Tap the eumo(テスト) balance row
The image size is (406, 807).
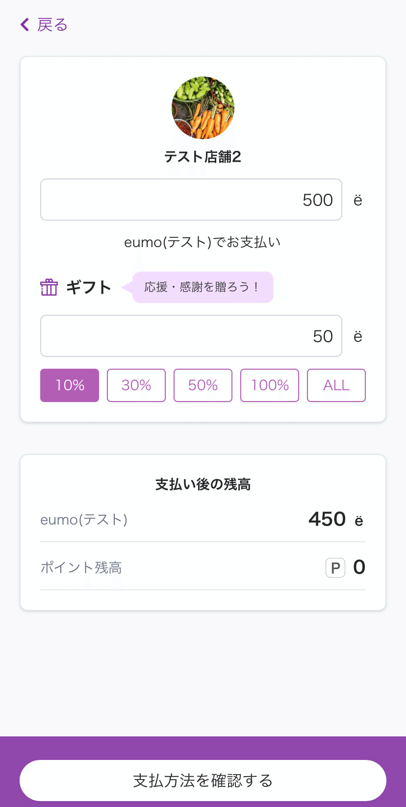[203, 520]
